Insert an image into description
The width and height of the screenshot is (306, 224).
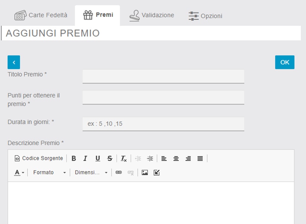(145, 173)
